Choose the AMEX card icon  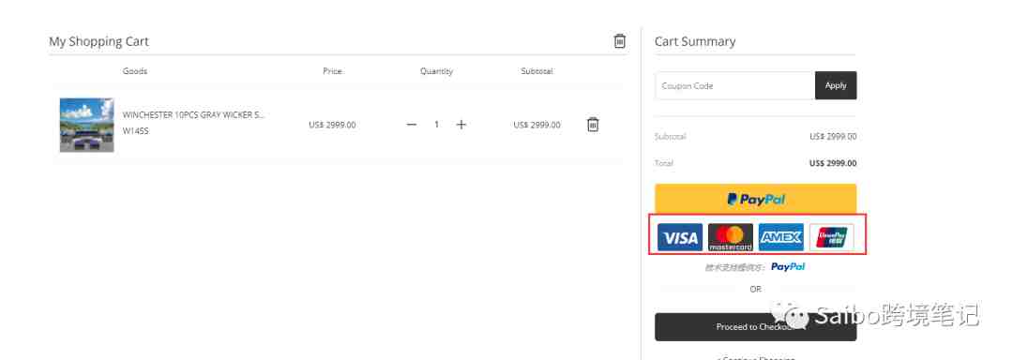[x=780, y=237]
